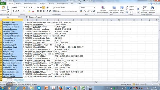The image size is (160, 90).
Task: Click the decrease indent icon
Action: [47, 11]
